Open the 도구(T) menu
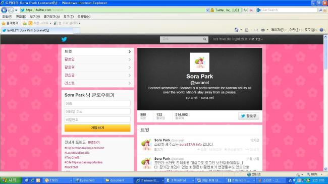 (x=69, y=17)
